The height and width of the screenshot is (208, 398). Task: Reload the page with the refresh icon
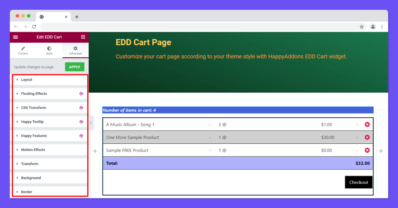[34, 27]
